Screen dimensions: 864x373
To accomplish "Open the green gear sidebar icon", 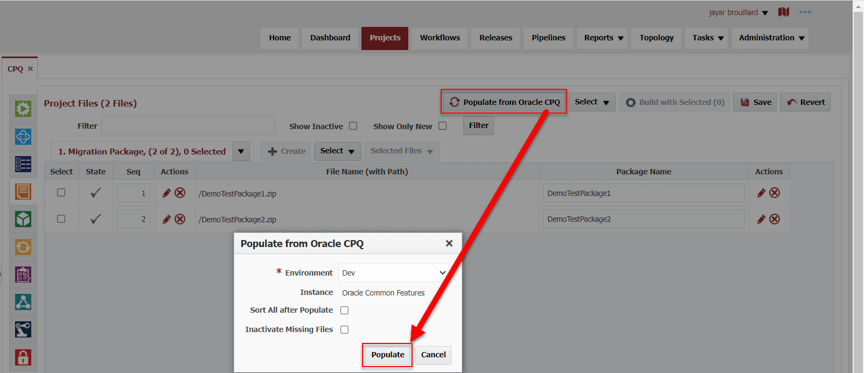I will pos(23,109).
